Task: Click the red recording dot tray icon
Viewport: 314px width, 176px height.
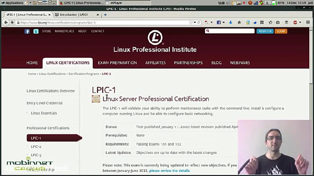Action: click(x=244, y=3)
